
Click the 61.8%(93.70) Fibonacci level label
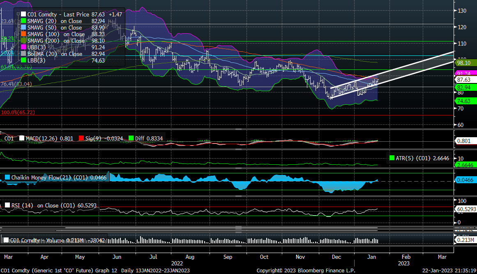[16, 67]
